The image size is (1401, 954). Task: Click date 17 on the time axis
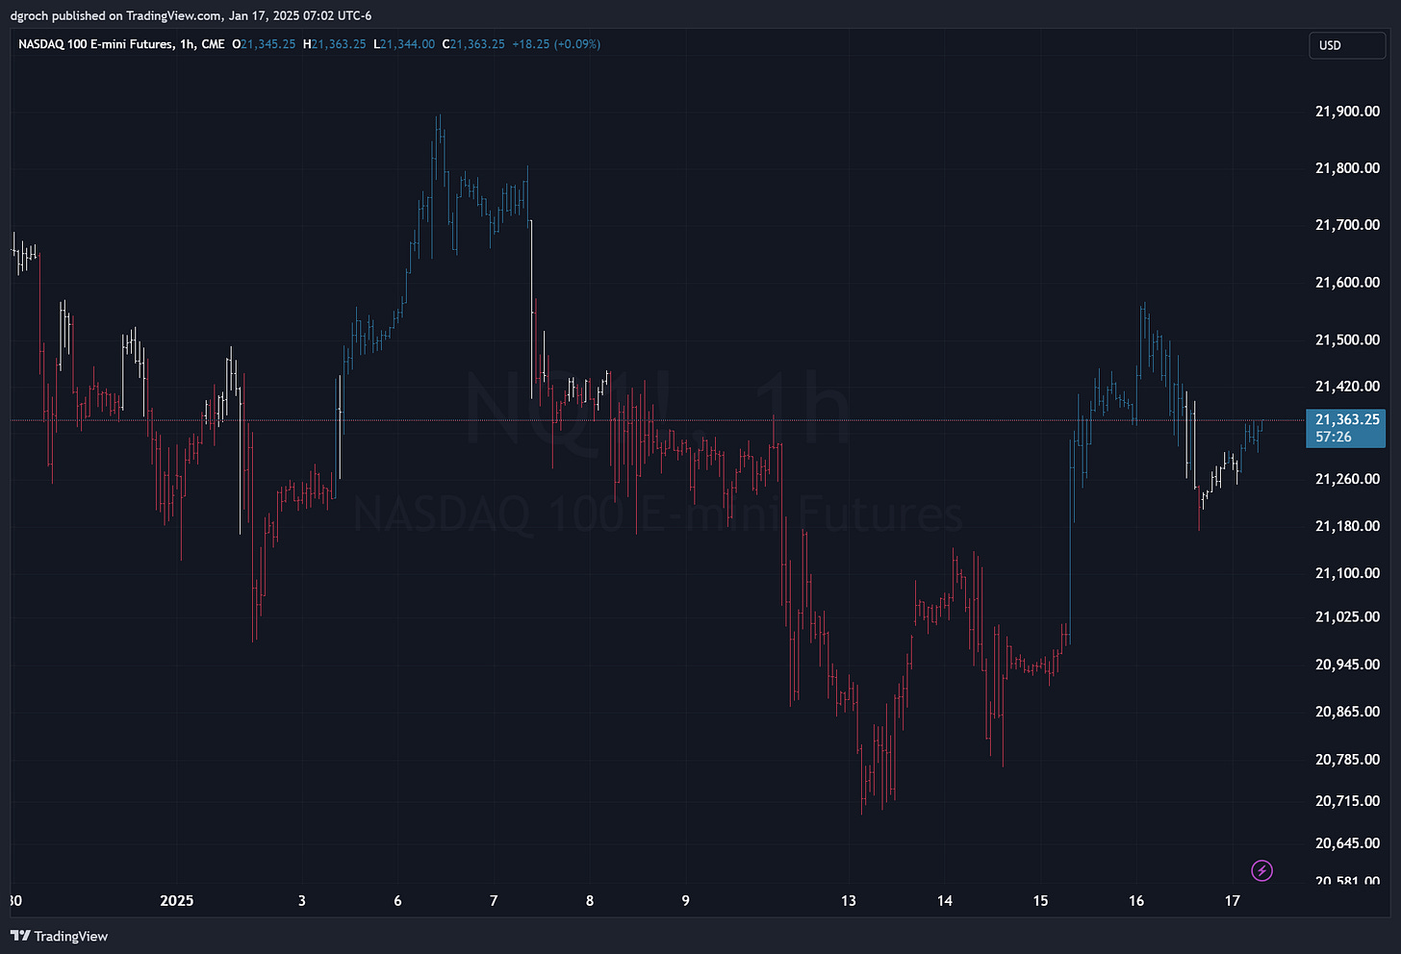pyautogui.click(x=1233, y=901)
